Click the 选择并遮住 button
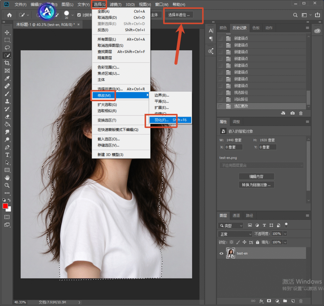Viewport: 324px width, 306px height. (179, 15)
